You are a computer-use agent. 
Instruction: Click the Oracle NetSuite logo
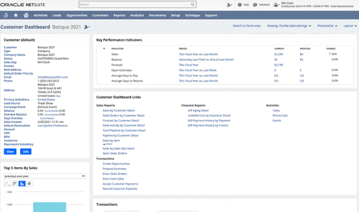tap(23, 5)
